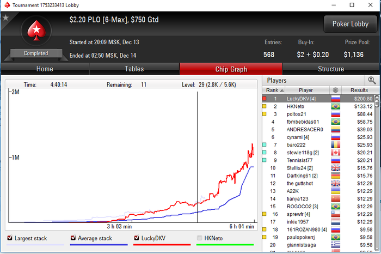Select player row ROGOCO2 [3]
Screen dimensions: 381x254
click(x=318, y=207)
